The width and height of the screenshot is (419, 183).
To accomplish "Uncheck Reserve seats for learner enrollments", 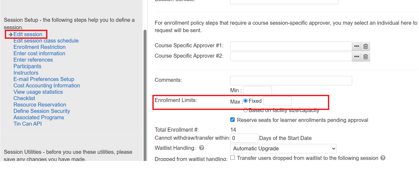I will pyautogui.click(x=233, y=120).
